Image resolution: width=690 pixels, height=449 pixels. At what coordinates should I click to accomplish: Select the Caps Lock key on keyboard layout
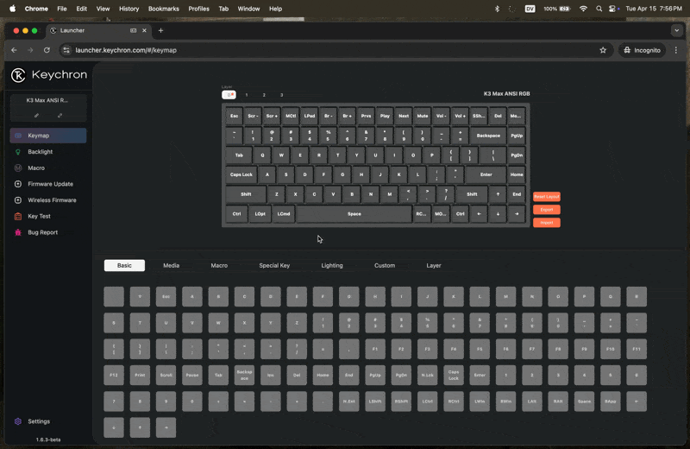pyautogui.click(x=241, y=174)
